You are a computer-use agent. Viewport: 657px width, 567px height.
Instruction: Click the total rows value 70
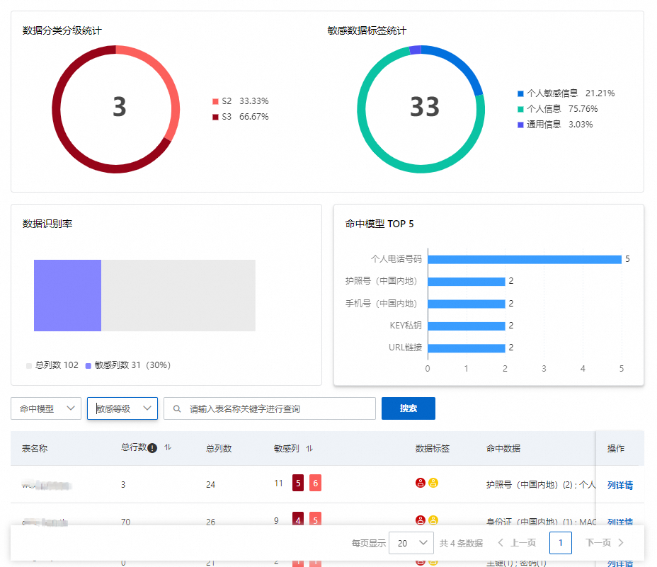pyautogui.click(x=126, y=522)
